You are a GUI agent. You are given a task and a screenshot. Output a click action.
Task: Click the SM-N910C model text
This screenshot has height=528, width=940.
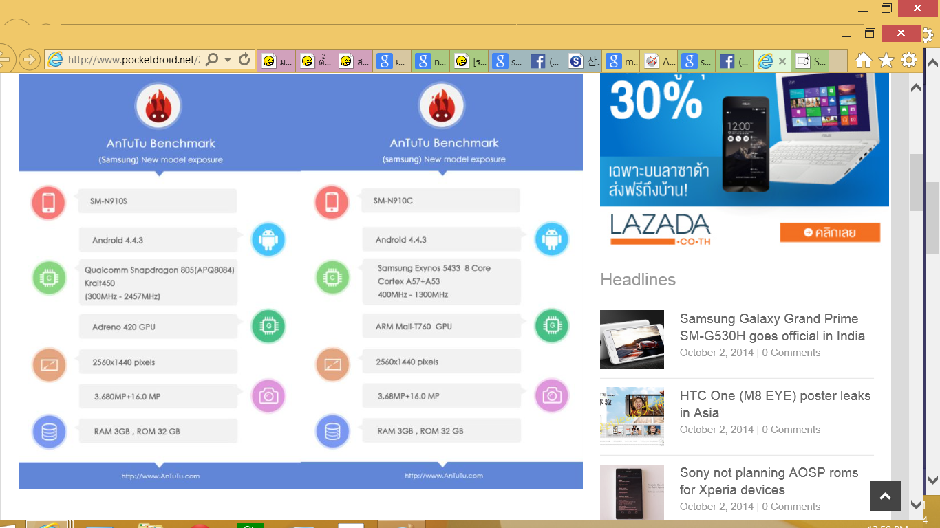(393, 201)
